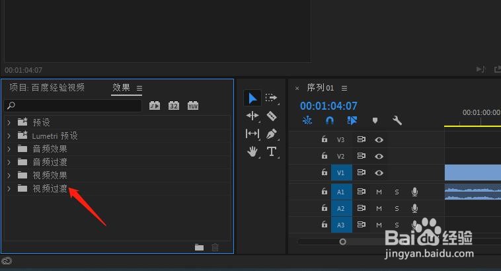The height and width of the screenshot is (271, 501).
Task: Solo audio track A2
Action: pos(397,208)
